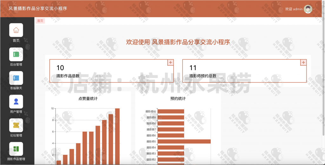Open the 用户管理 sidebar icon
This screenshot has height=165, width=325.
pyautogui.click(x=16, y=102)
